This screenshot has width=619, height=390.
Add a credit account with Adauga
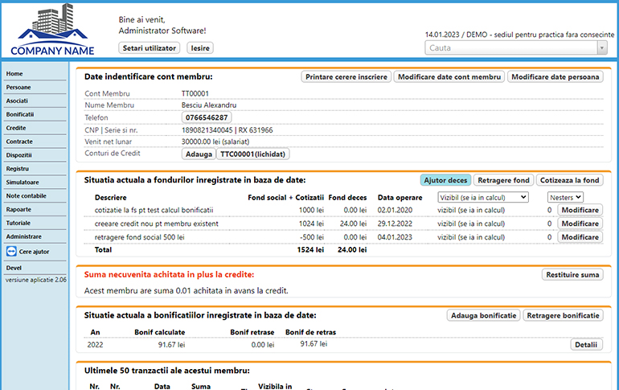[x=199, y=154]
